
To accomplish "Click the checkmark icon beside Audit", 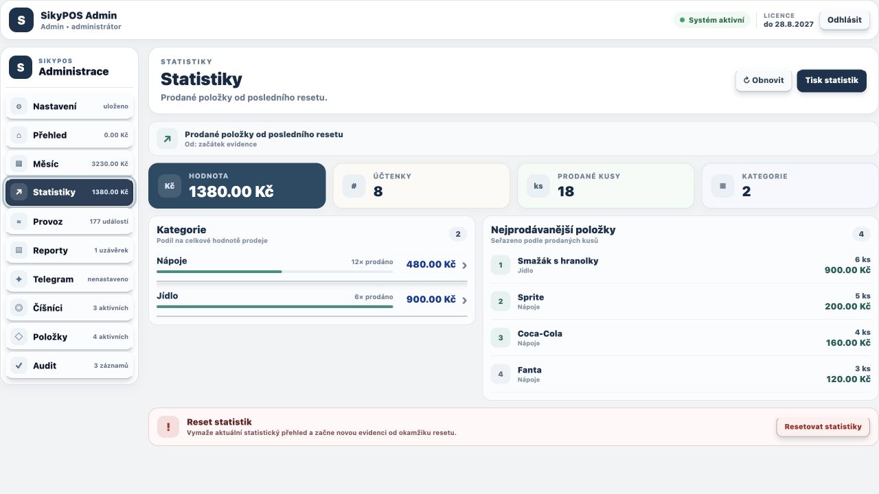I will coord(19,366).
